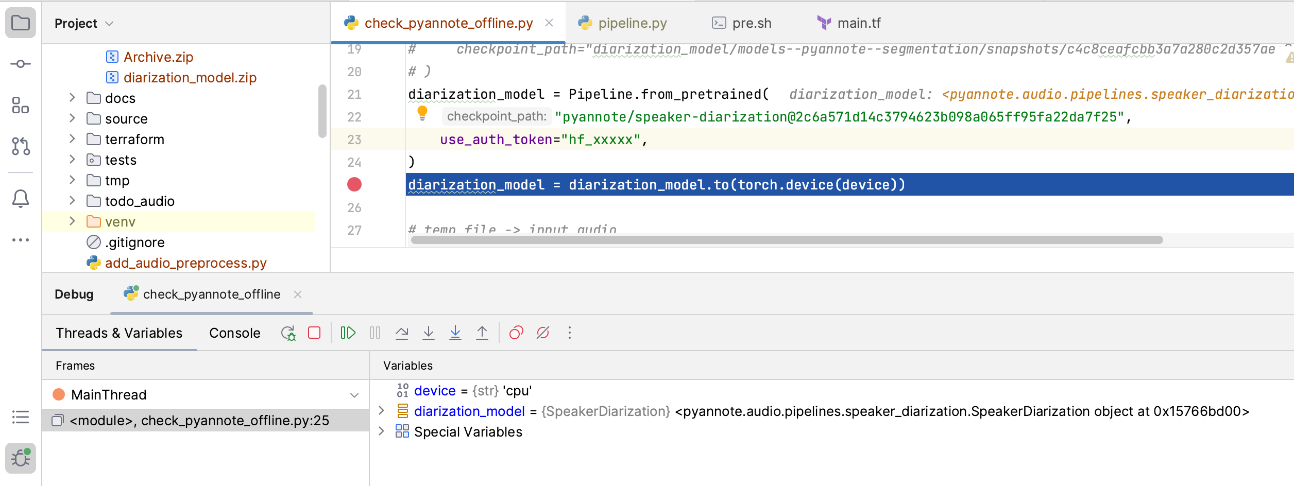
Task: Step over the current line
Action: click(403, 333)
